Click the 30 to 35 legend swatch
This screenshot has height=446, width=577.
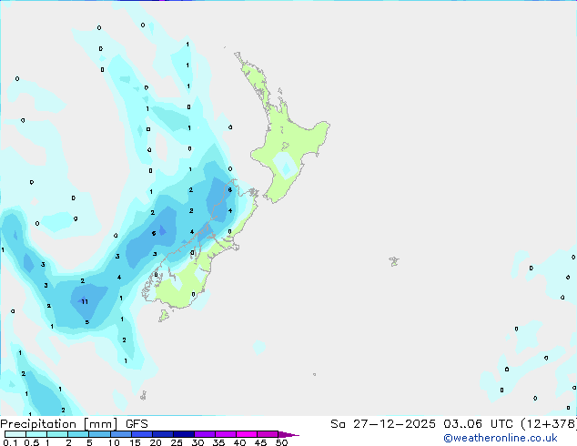coord(205,434)
